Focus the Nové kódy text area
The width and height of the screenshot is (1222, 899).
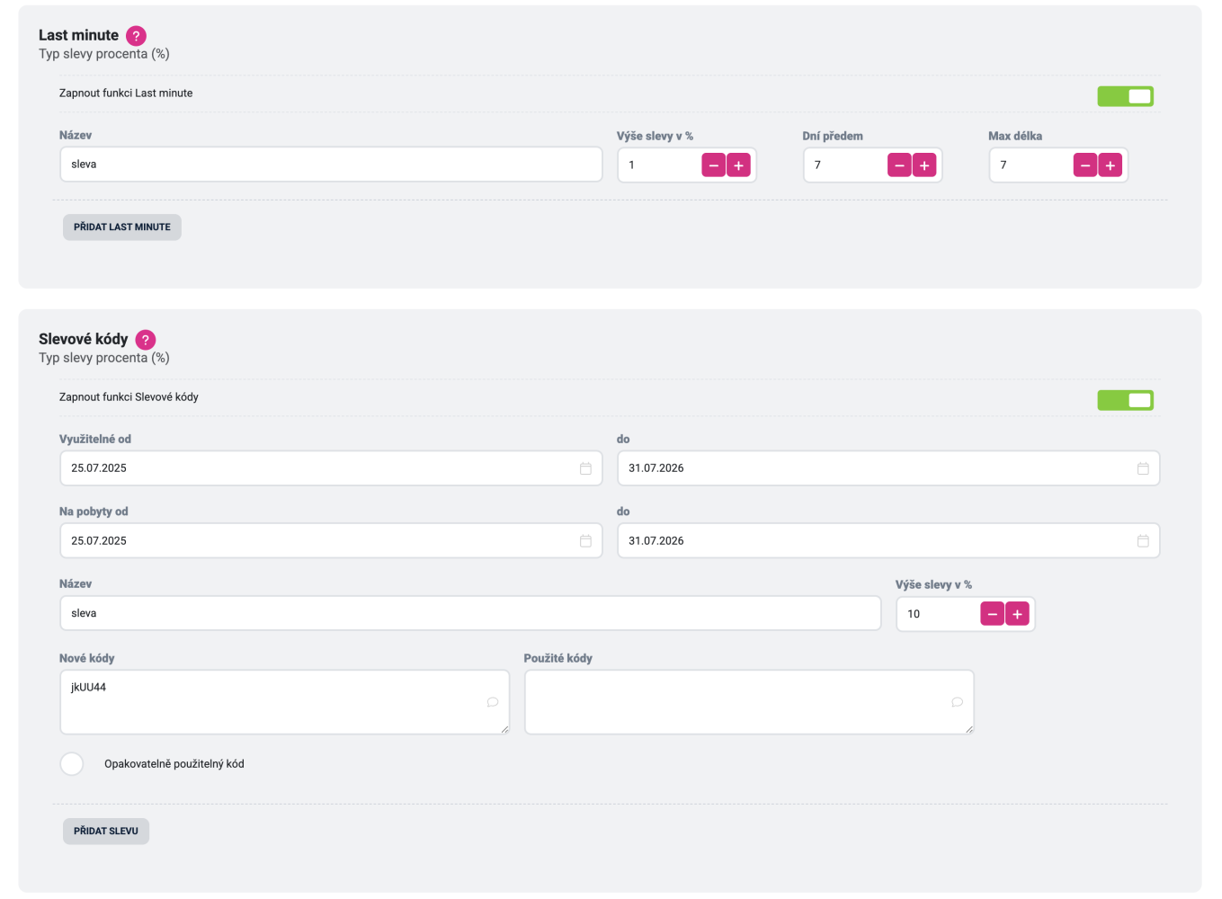284,702
